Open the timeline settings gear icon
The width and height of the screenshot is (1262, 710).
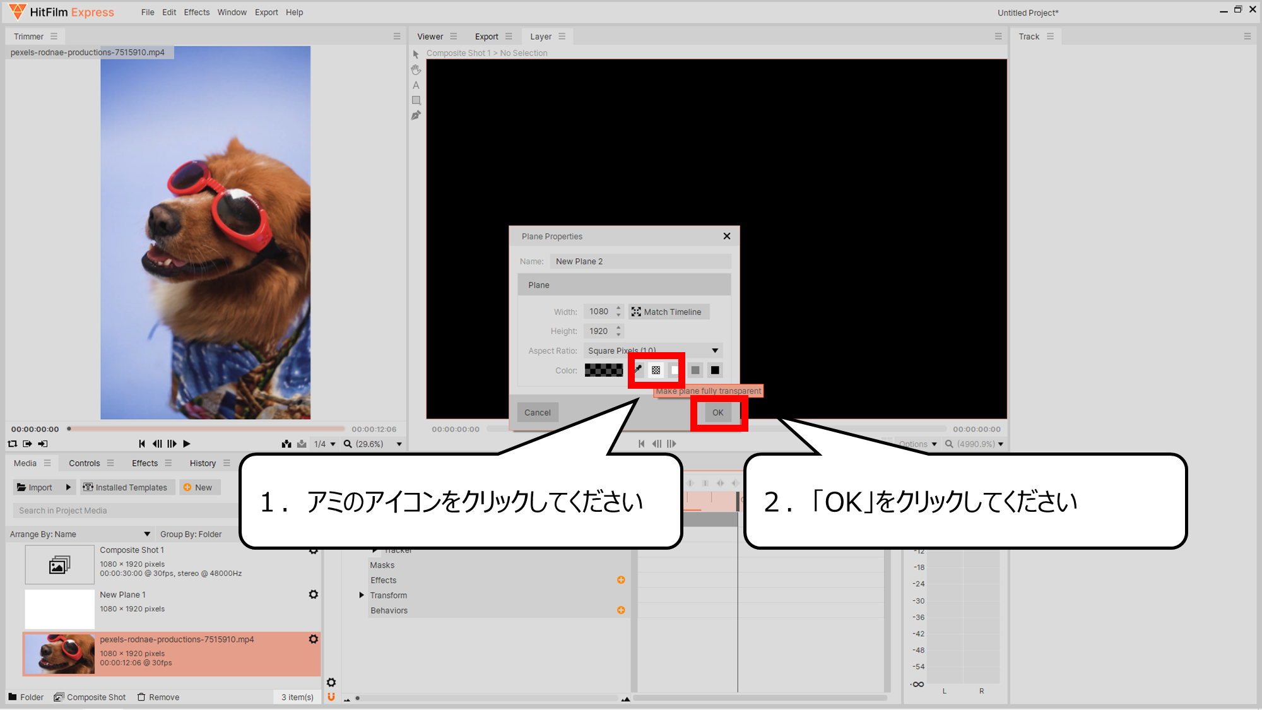[331, 682]
